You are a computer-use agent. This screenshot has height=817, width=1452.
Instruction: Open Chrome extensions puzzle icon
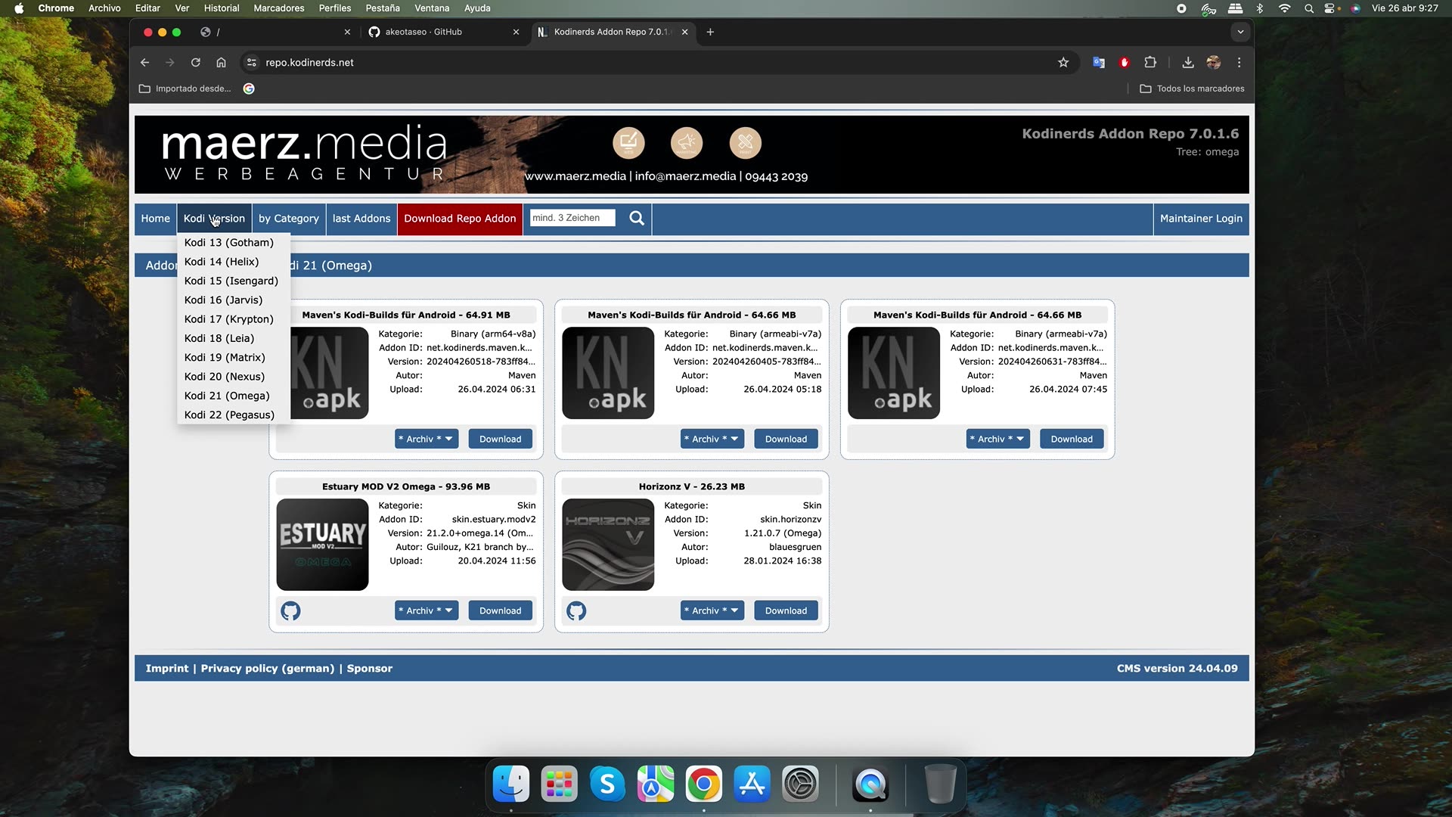(x=1150, y=63)
